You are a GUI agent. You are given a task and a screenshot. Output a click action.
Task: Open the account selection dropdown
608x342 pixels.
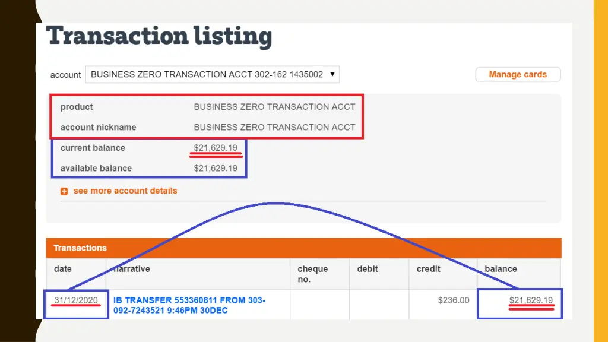(x=212, y=74)
